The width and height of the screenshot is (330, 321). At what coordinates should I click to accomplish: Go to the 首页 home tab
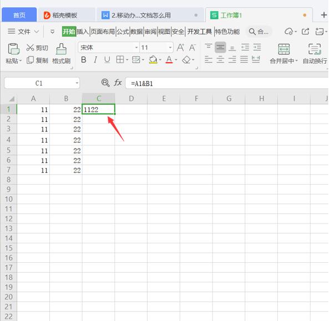[19, 15]
